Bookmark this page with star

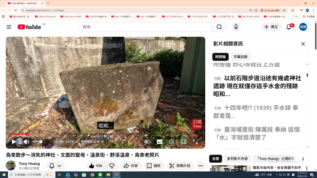pos(284,10)
